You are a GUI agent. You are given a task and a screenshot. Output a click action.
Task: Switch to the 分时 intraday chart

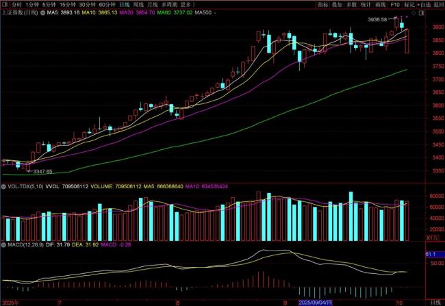16,4
